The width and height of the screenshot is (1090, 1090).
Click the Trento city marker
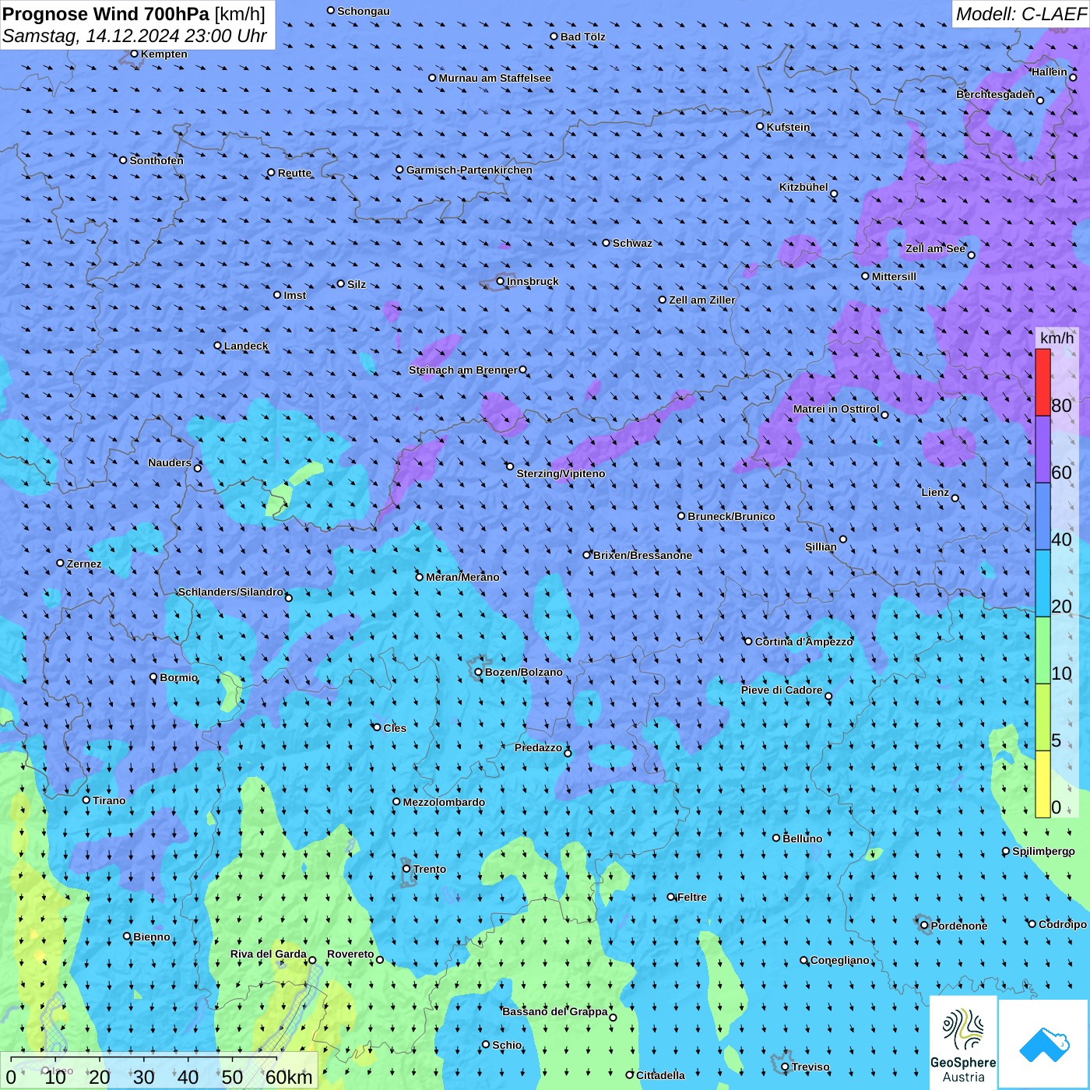[x=406, y=869]
